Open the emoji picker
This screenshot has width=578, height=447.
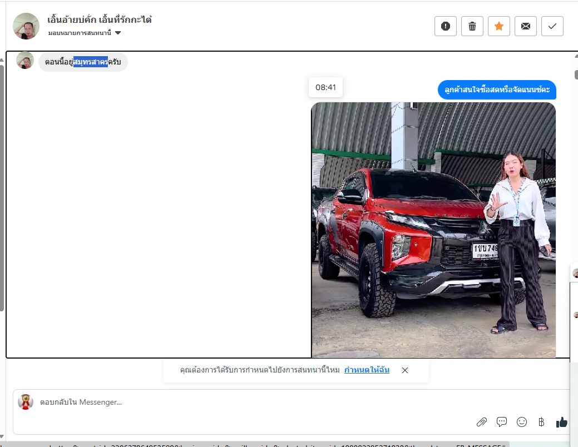(x=522, y=422)
